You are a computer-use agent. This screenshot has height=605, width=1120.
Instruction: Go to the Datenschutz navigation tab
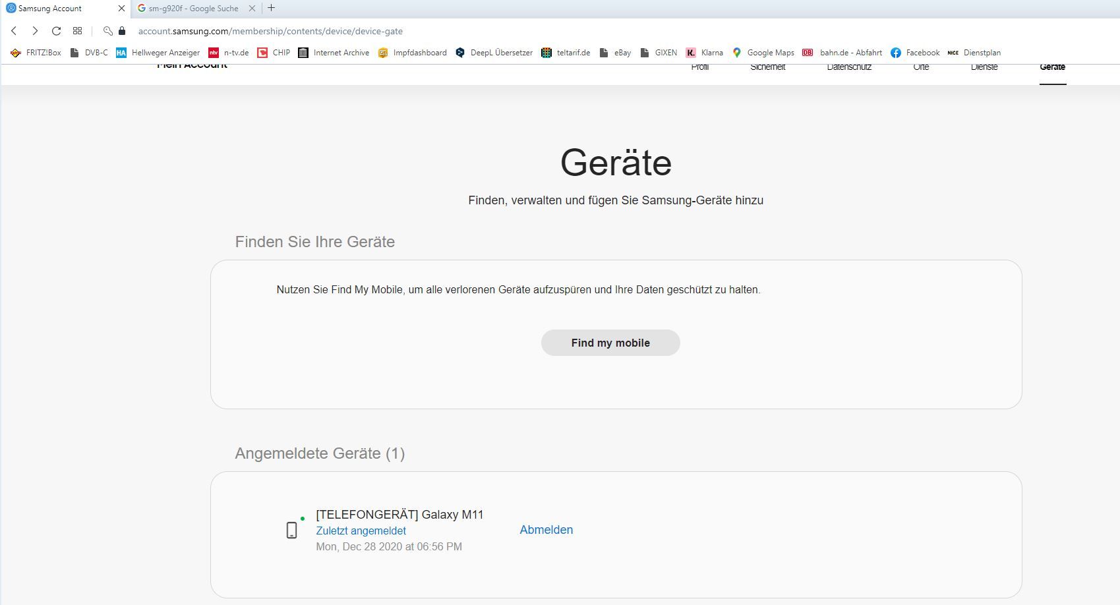coord(849,67)
